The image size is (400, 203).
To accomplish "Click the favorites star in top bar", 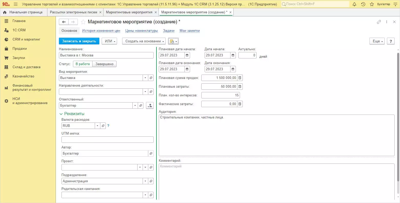I will (372, 4).
